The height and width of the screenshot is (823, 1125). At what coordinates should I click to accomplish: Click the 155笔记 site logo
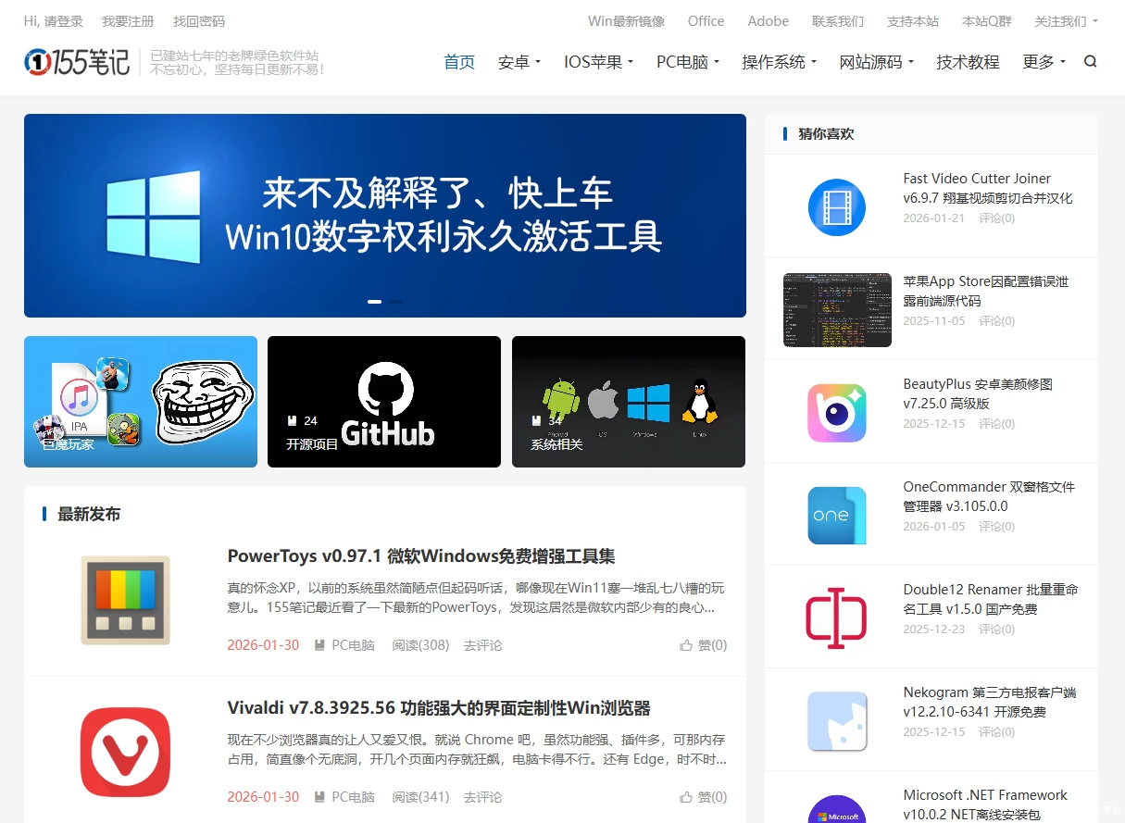tap(78, 62)
